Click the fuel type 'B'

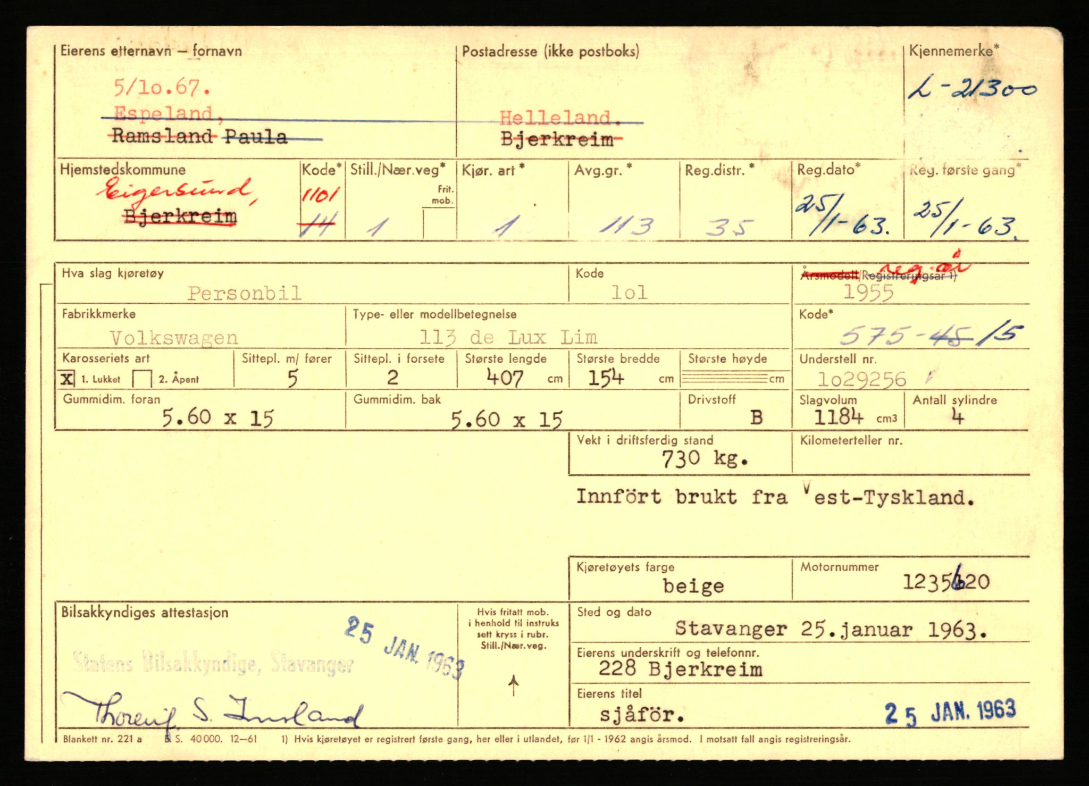point(756,417)
